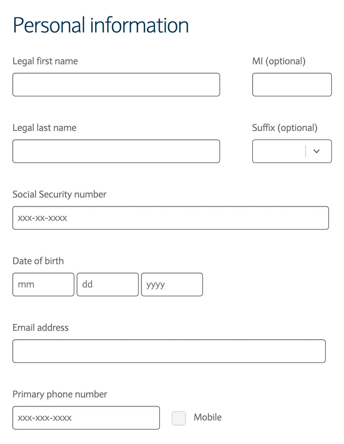
Task: Select the mm month field
Action: point(43,285)
